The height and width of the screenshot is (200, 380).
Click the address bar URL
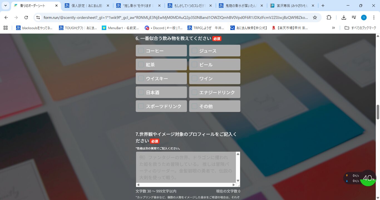pos(176,17)
